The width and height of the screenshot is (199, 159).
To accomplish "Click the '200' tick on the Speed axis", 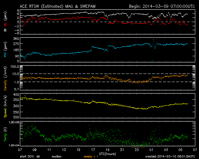I will click(x=16, y=117).
